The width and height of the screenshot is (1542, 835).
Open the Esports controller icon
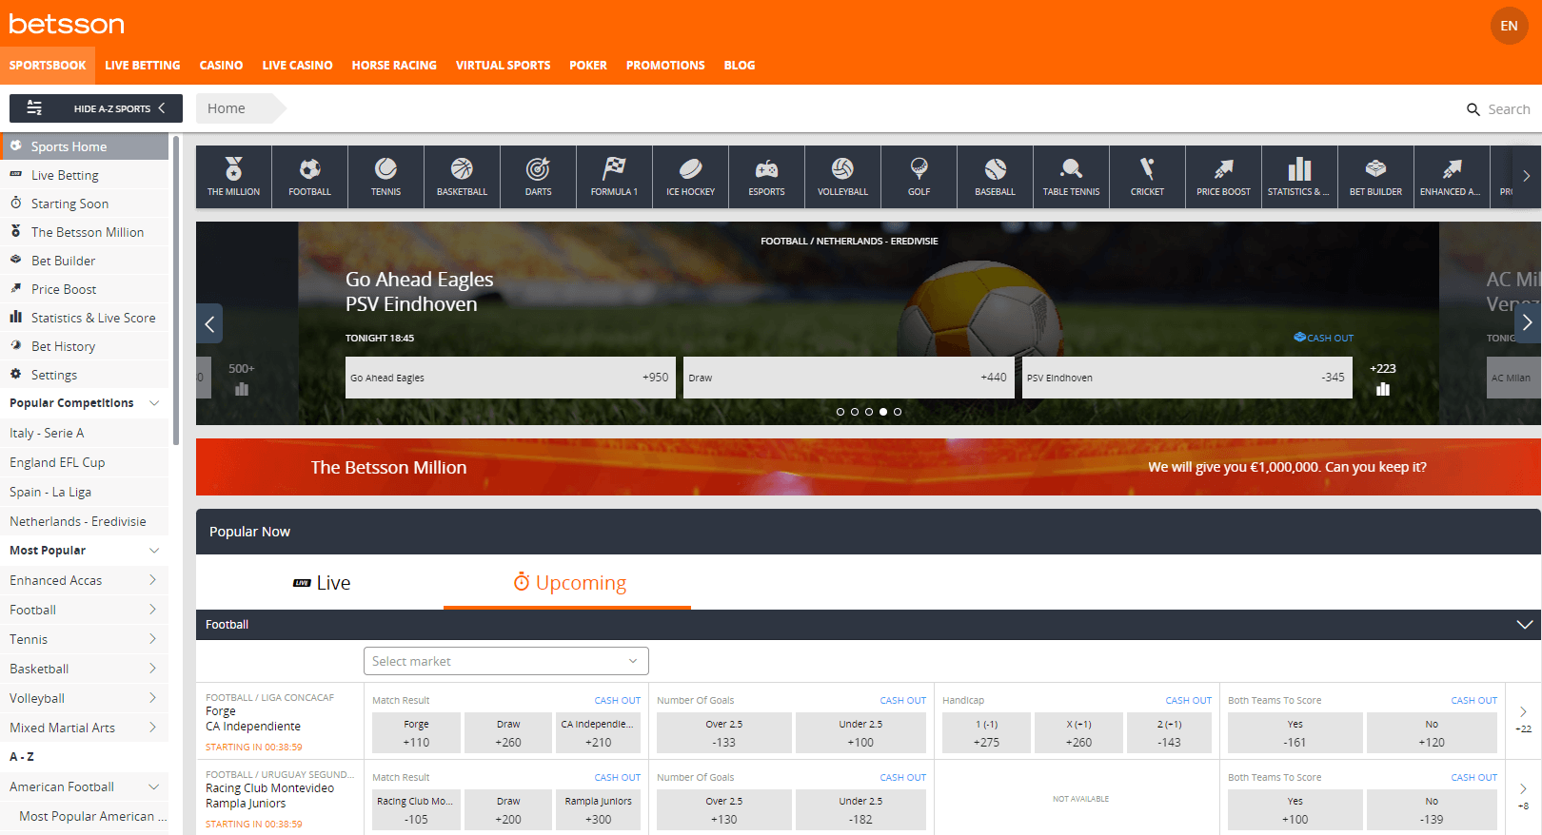pyautogui.click(x=766, y=177)
